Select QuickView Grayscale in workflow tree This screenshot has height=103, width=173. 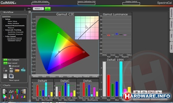(x=16, y=32)
